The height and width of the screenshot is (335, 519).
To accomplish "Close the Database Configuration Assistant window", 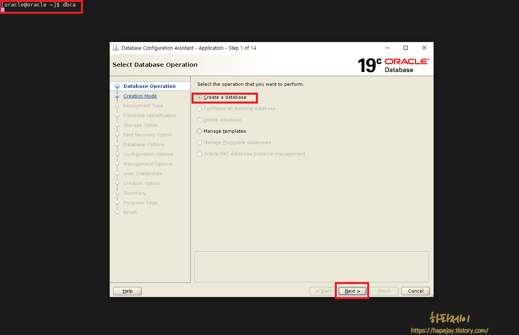I will click(x=424, y=48).
